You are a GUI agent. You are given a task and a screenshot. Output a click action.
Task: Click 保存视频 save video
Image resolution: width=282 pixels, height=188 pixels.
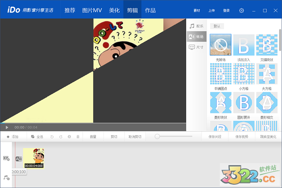click(242, 137)
